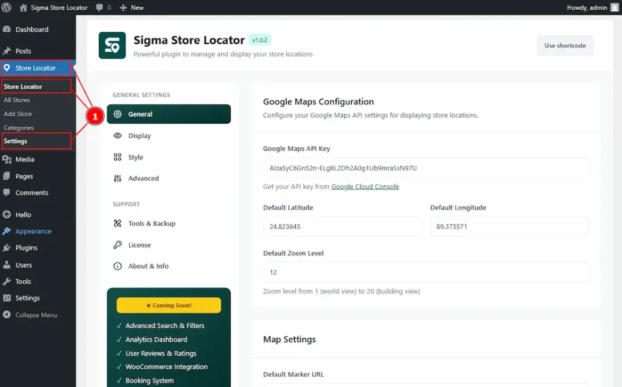Click the v1.0.2 version badge
Viewport: 622px width, 387px height.
tap(260, 39)
